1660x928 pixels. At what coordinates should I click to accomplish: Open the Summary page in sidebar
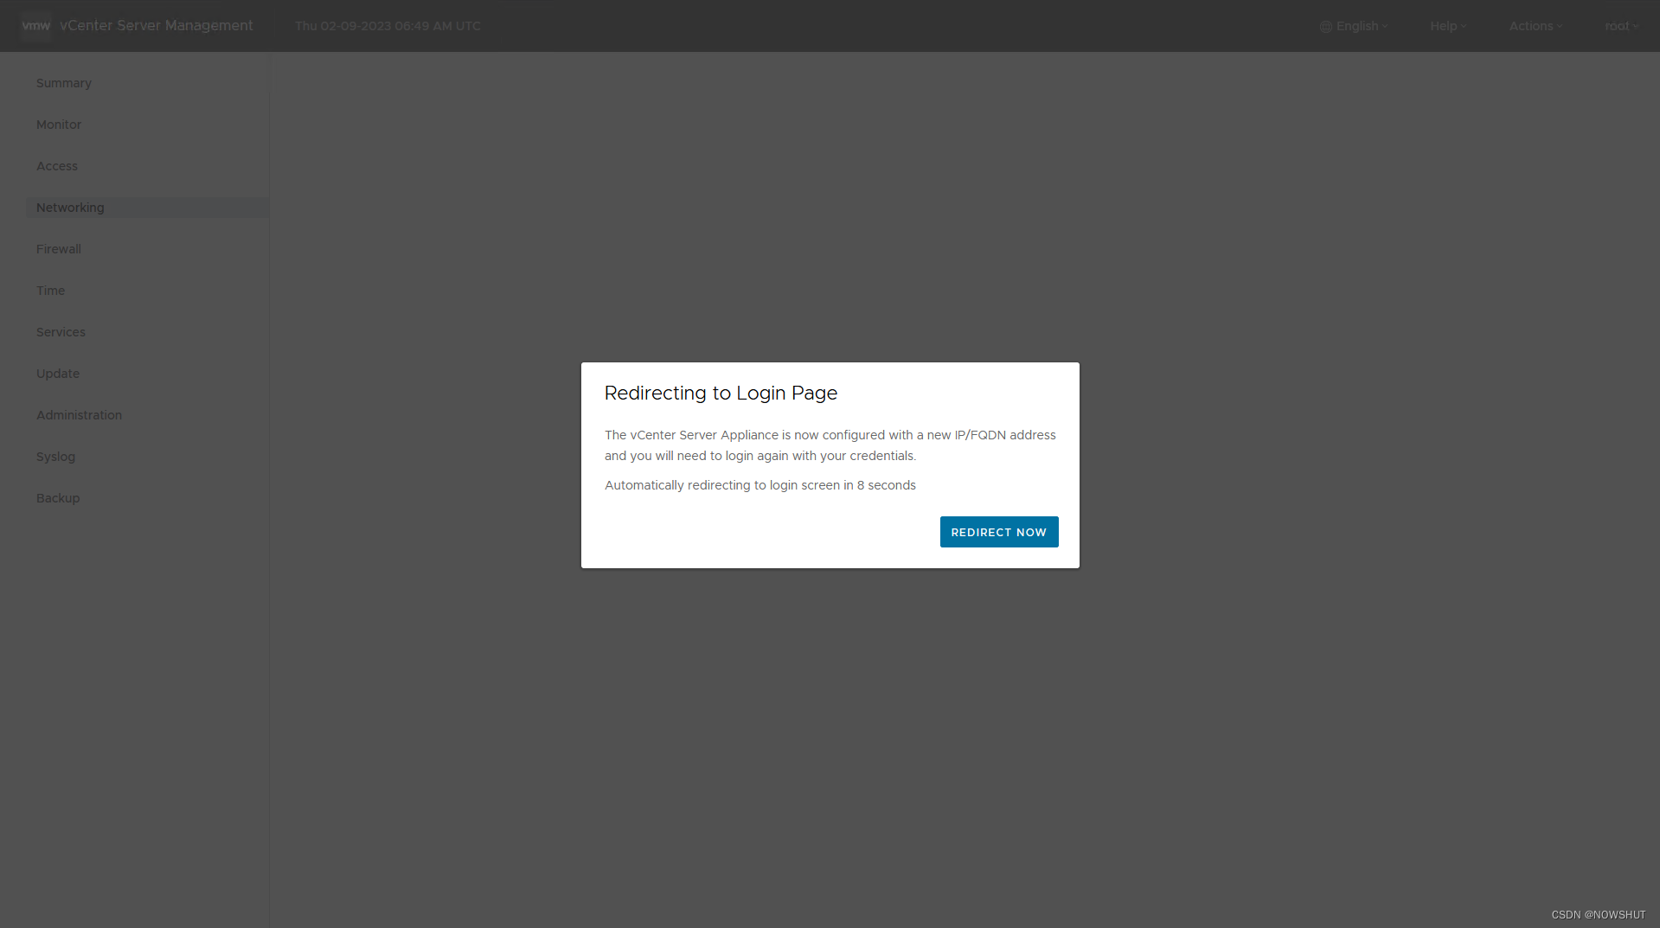tap(64, 83)
